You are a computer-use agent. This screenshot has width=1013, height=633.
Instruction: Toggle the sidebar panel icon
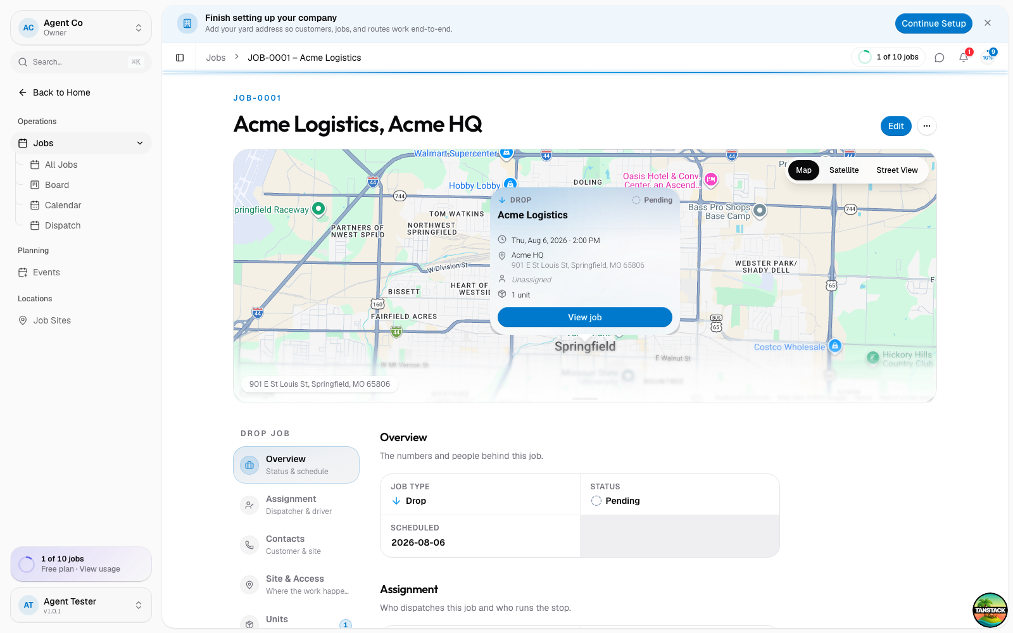pos(180,58)
